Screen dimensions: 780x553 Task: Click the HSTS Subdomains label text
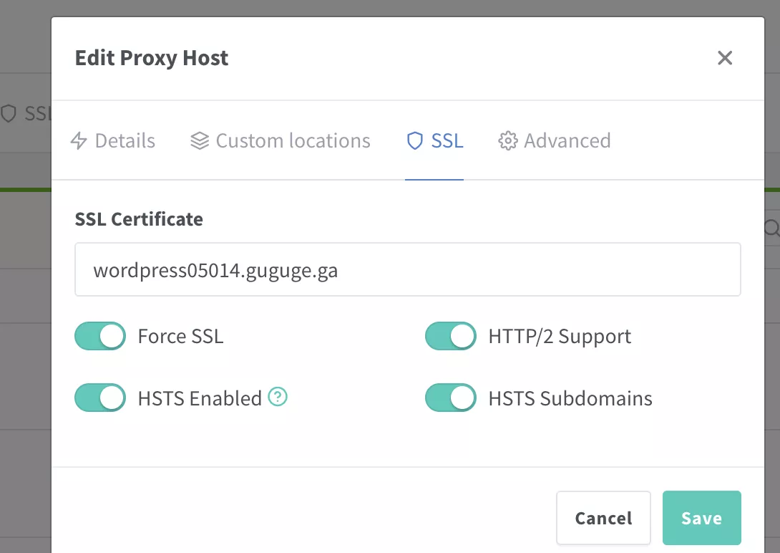click(x=570, y=398)
